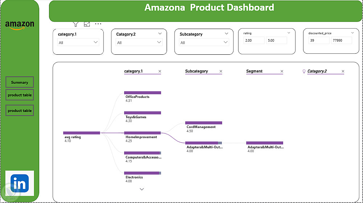Show more categories with chevron below Electronics

point(142,189)
